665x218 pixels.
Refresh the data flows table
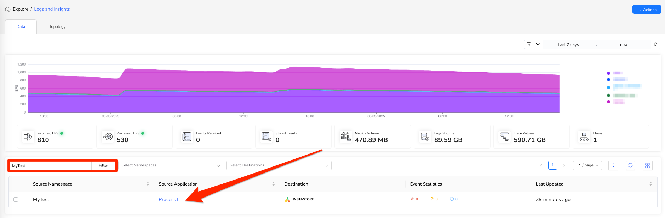[630, 165]
